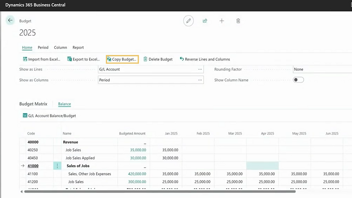Click the horizontal scrollbar of the matrix
The height and width of the screenshot is (198, 352).
click(160, 192)
